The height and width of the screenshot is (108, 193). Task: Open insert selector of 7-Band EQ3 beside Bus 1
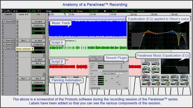pyautogui.click(x=2, y=41)
